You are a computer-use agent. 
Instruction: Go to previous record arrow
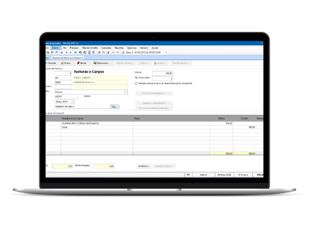(66, 53)
